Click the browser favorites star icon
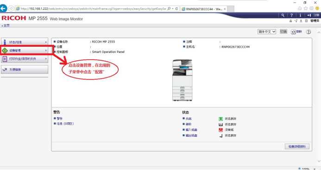Screen dimensions: 321x170 click(x=306, y=8)
